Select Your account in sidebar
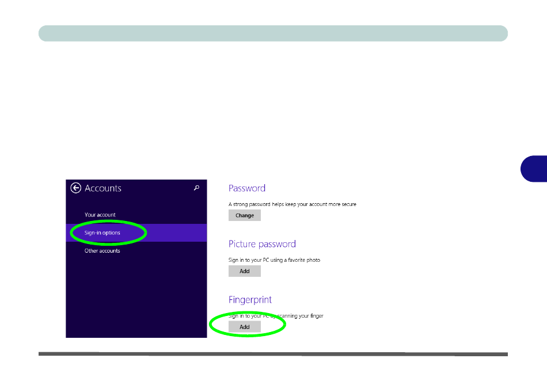The width and height of the screenshot is (547, 385). click(100, 215)
